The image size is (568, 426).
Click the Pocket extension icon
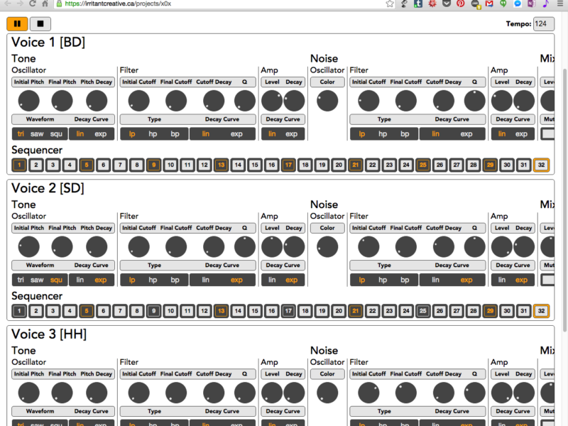pyautogui.click(x=446, y=4)
